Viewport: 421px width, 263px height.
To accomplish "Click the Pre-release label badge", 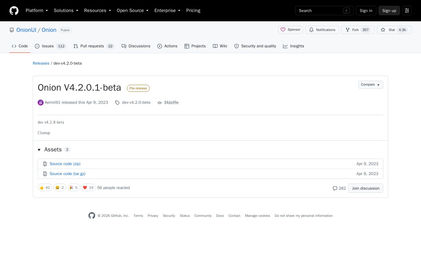I will click(138, 88).
